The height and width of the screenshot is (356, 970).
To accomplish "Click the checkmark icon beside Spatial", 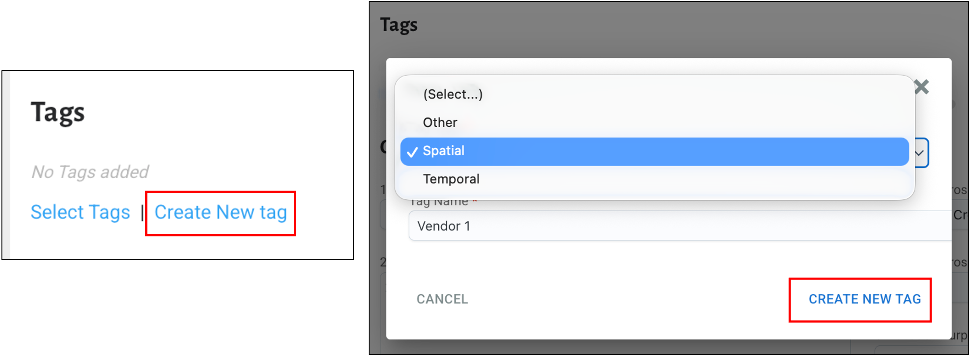I will coord(412,152).
